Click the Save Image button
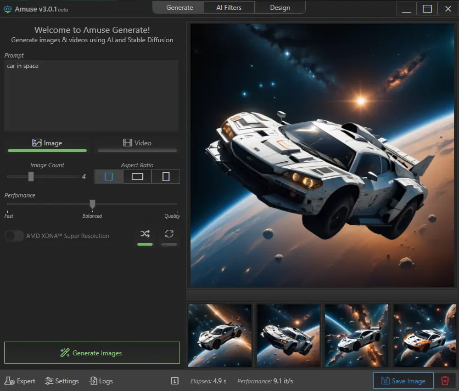 point(404,381)
